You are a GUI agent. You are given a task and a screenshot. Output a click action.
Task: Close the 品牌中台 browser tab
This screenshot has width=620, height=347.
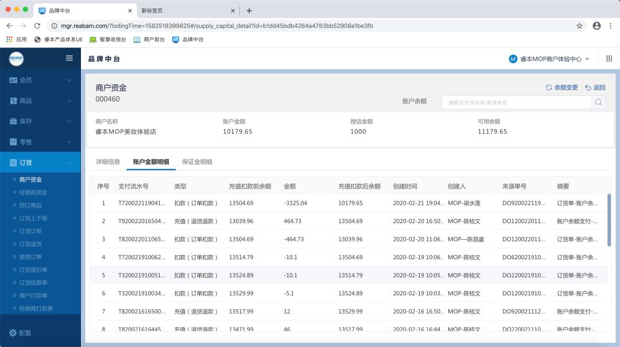(x=130, y=11)
